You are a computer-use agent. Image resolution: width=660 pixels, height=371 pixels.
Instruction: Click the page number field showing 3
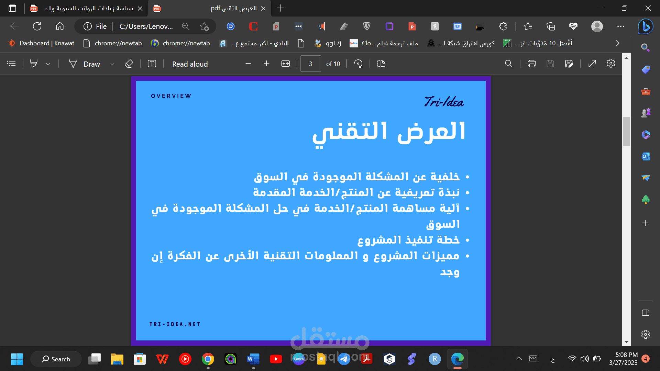[310, 64]
